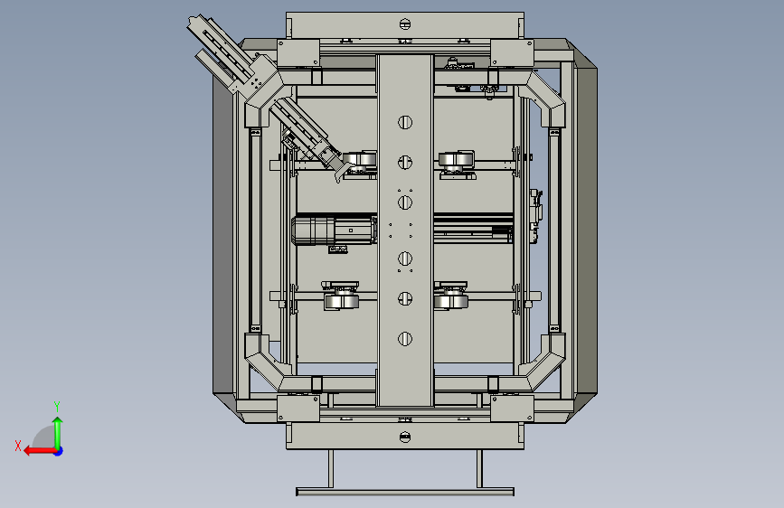Select the slotted screw on the top plate
Screen dimensions: 784x508
[405, 24]
